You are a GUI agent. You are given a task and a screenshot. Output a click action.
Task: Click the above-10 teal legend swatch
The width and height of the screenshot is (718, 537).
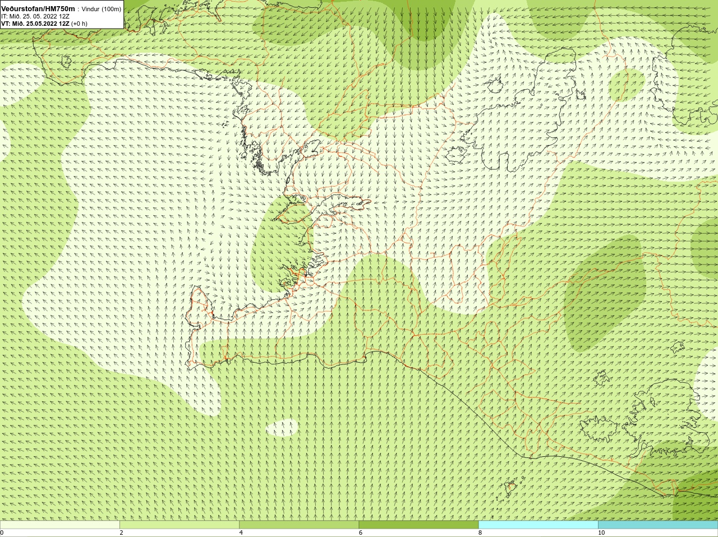pos(658,525)
